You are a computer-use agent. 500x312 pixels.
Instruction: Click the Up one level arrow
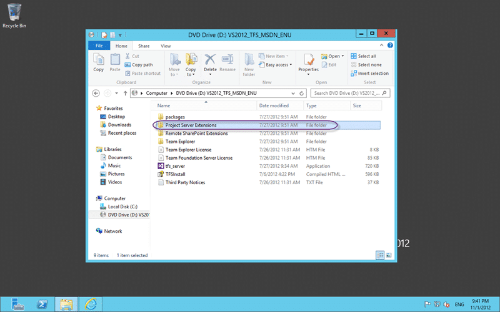(x=125, y=93)
